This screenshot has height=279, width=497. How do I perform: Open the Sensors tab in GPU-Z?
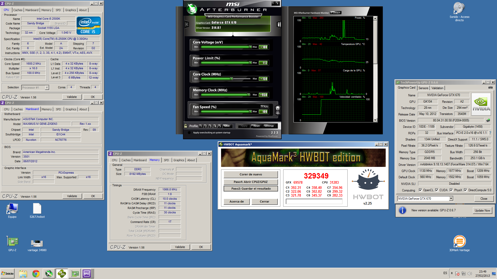[423, 88]
